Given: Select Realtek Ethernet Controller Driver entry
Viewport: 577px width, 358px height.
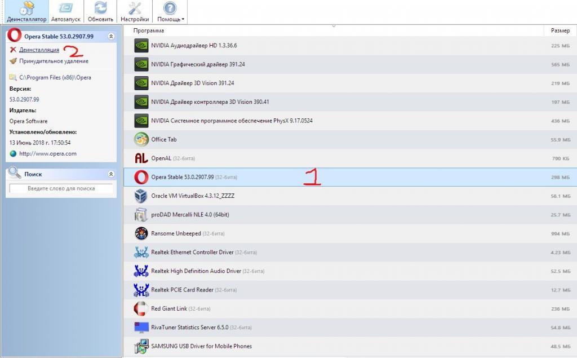Looking at the screenshot, I should pos(350,253).
